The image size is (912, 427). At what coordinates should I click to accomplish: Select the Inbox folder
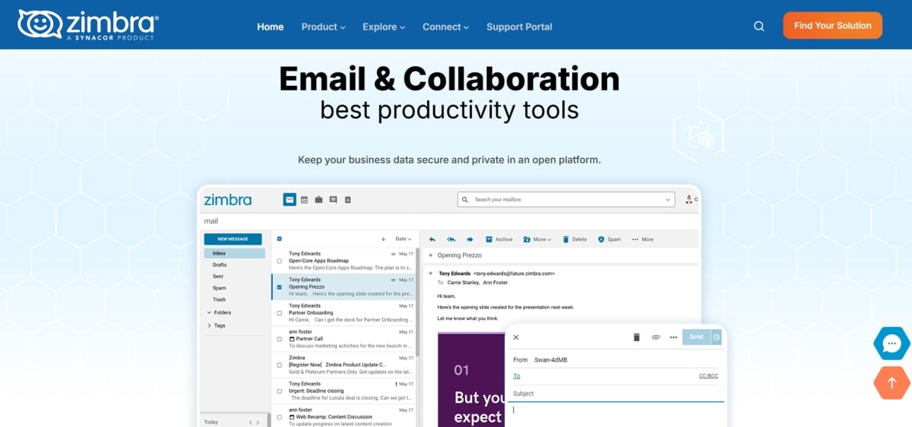point(234,253)
